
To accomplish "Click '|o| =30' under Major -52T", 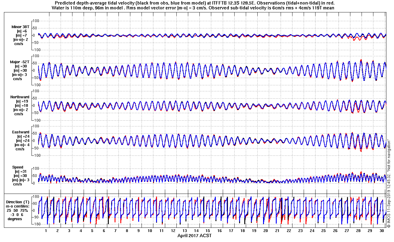I will point(21,66).
